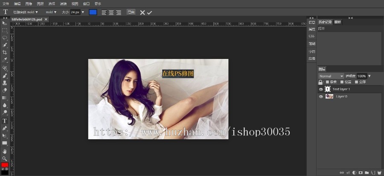Image resolution: width=384 pixels, height=176 pixels.
Task: Activate the Hand pan tool
Action: click(5, 151)
